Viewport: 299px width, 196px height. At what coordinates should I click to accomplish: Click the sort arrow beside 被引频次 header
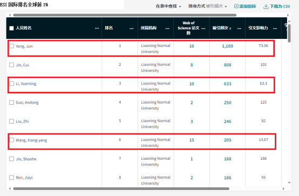[230, 28]
